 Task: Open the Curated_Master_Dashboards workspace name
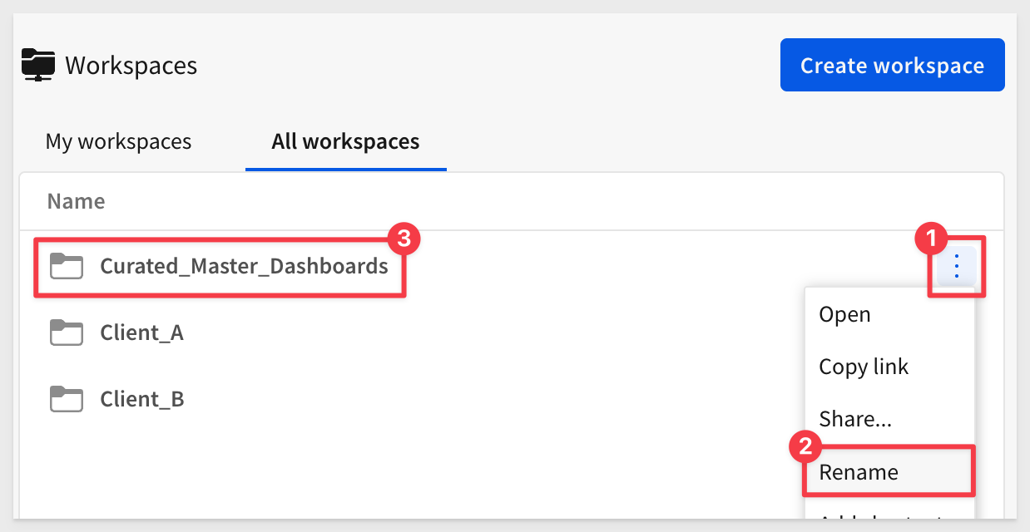[244, 266]
